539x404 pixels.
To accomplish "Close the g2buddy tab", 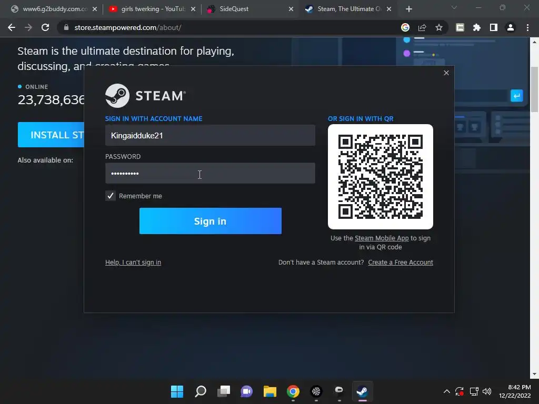I will pos(95,9).
